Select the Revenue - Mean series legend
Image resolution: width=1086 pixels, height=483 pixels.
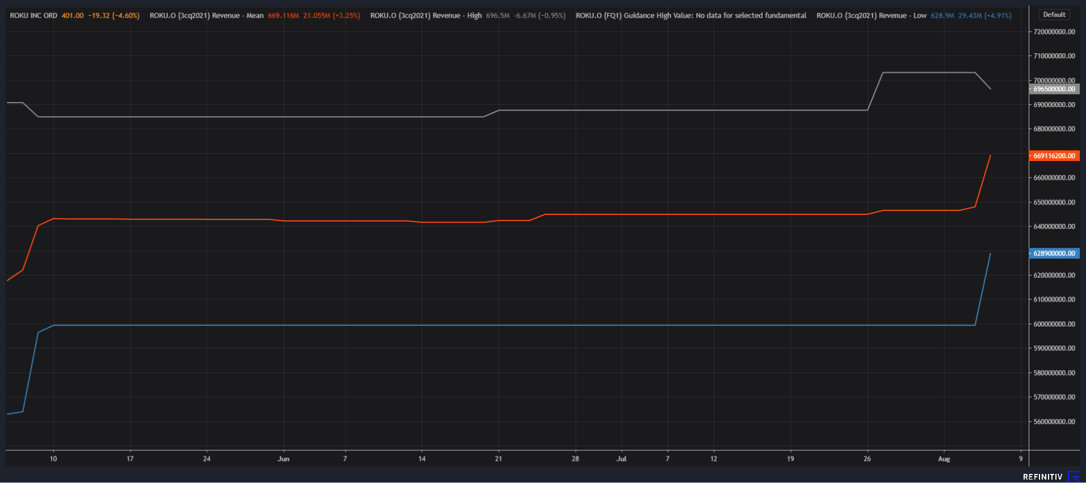click(207, 16)
